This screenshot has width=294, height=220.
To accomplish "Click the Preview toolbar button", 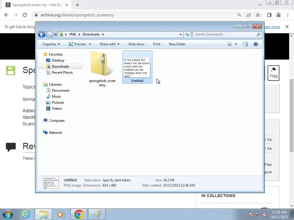I will pos(78,44).
